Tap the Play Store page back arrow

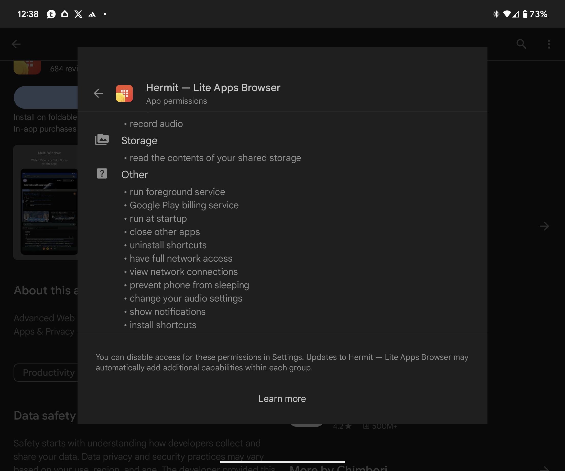pos(16,44)
